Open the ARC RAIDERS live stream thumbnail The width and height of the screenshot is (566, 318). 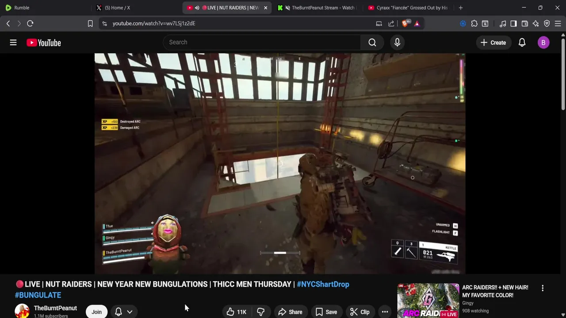click(x=428, y=301)
